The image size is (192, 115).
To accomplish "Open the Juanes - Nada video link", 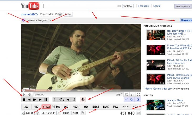I will pyautogui.click(x=175, y=100).
